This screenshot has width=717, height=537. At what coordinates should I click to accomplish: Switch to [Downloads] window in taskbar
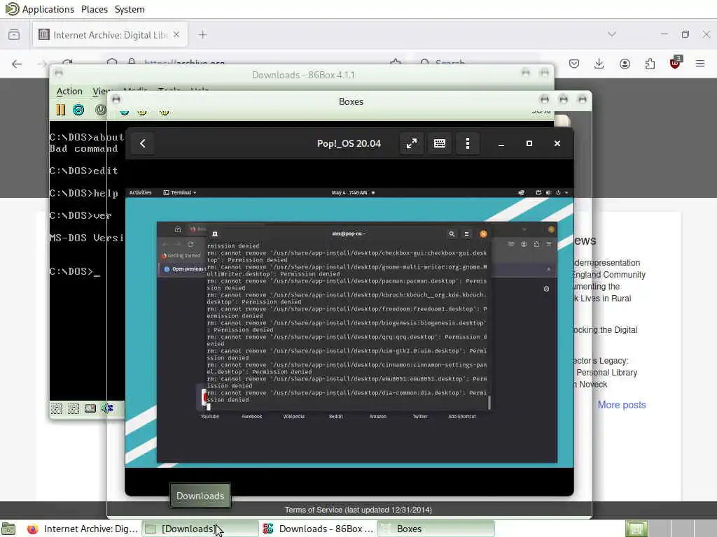click(x=200, y=529)
